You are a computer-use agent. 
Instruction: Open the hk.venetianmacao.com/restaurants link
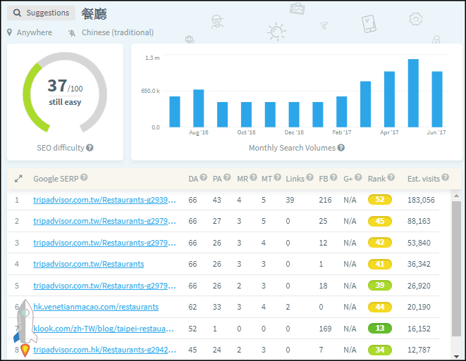click(96, 307)
